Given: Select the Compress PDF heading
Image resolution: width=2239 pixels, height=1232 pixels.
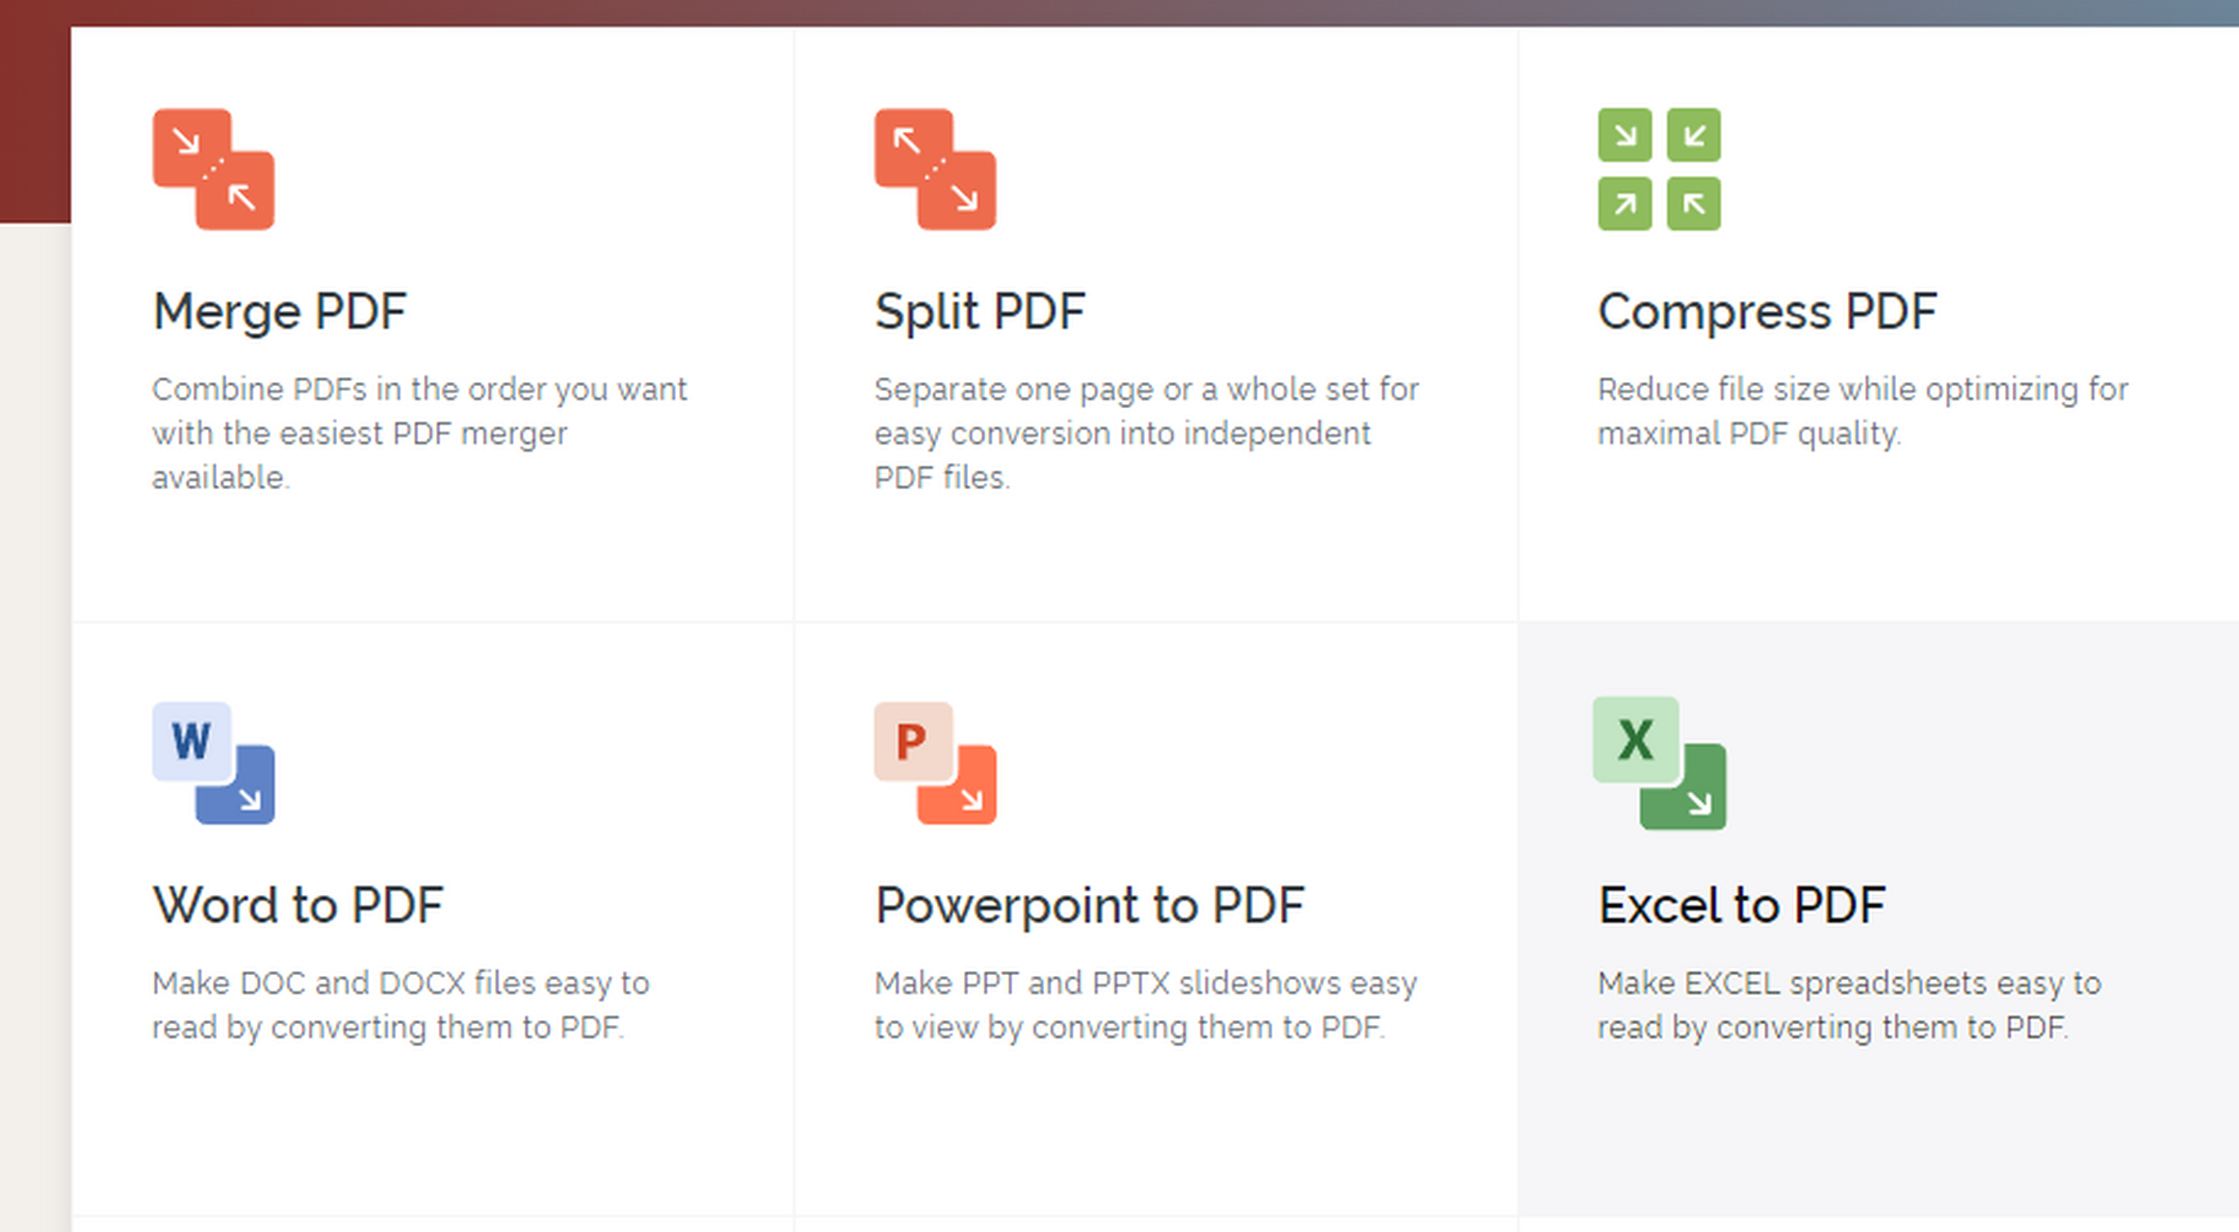Looking at the screenshot, I should [1766, 312].
